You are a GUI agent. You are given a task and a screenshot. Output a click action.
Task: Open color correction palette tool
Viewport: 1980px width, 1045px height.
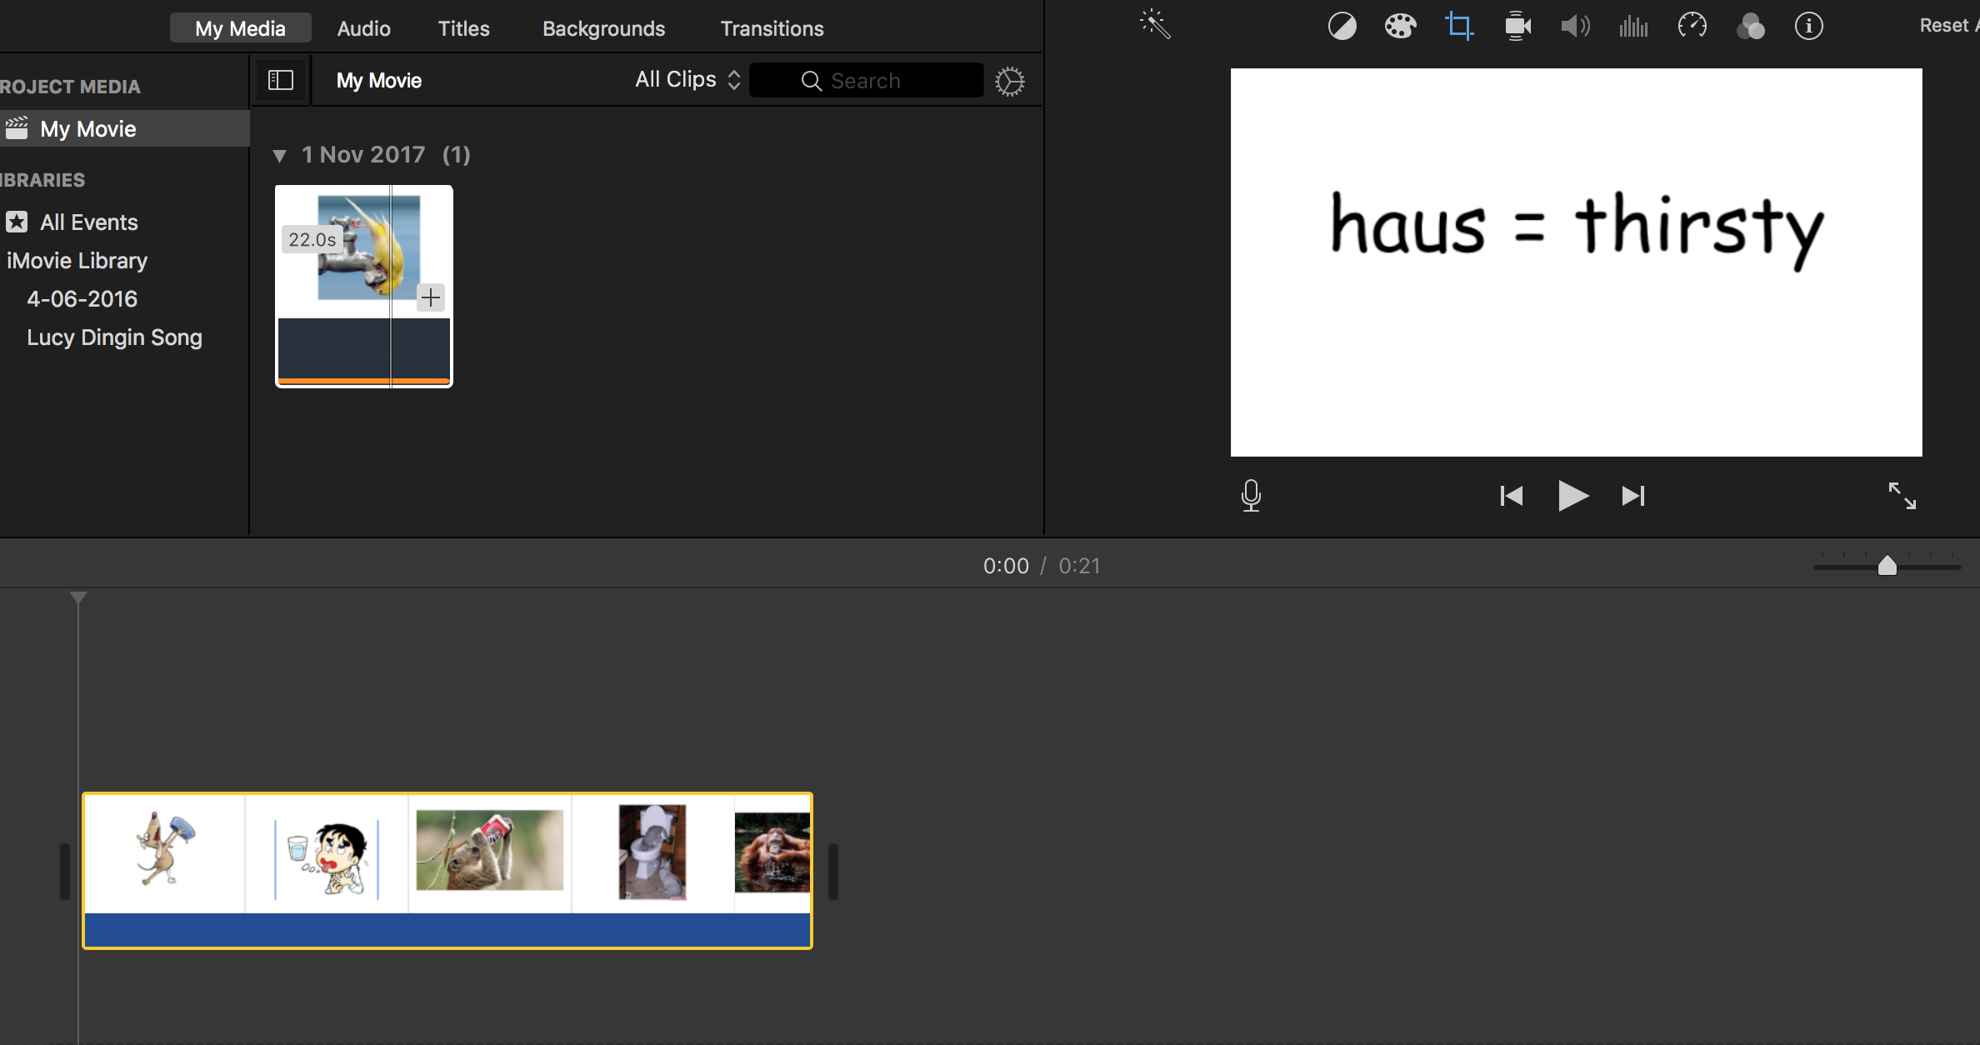1400,27
